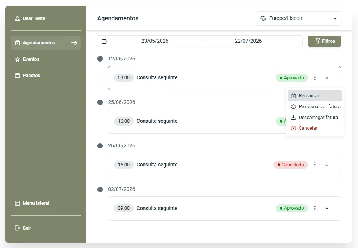This screenshot has height=248, width=358.
Task: Select Remarcar in the context menu
Action: point(315,95)
